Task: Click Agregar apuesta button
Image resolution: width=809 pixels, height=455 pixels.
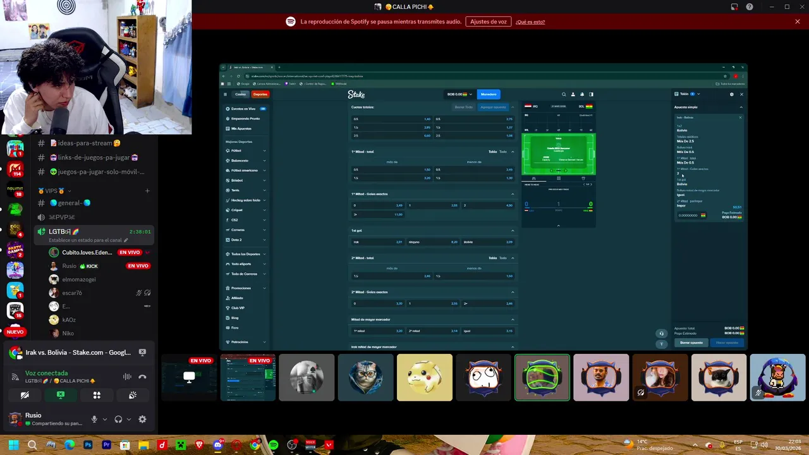Action: point(493,107)
